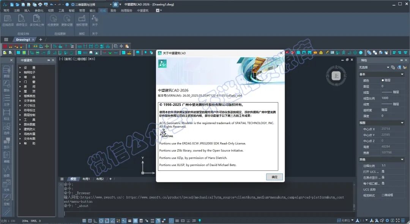Click the 确定 button in About dialog
Viewport: 410px width, 224px height.
(x=274, y=177)
